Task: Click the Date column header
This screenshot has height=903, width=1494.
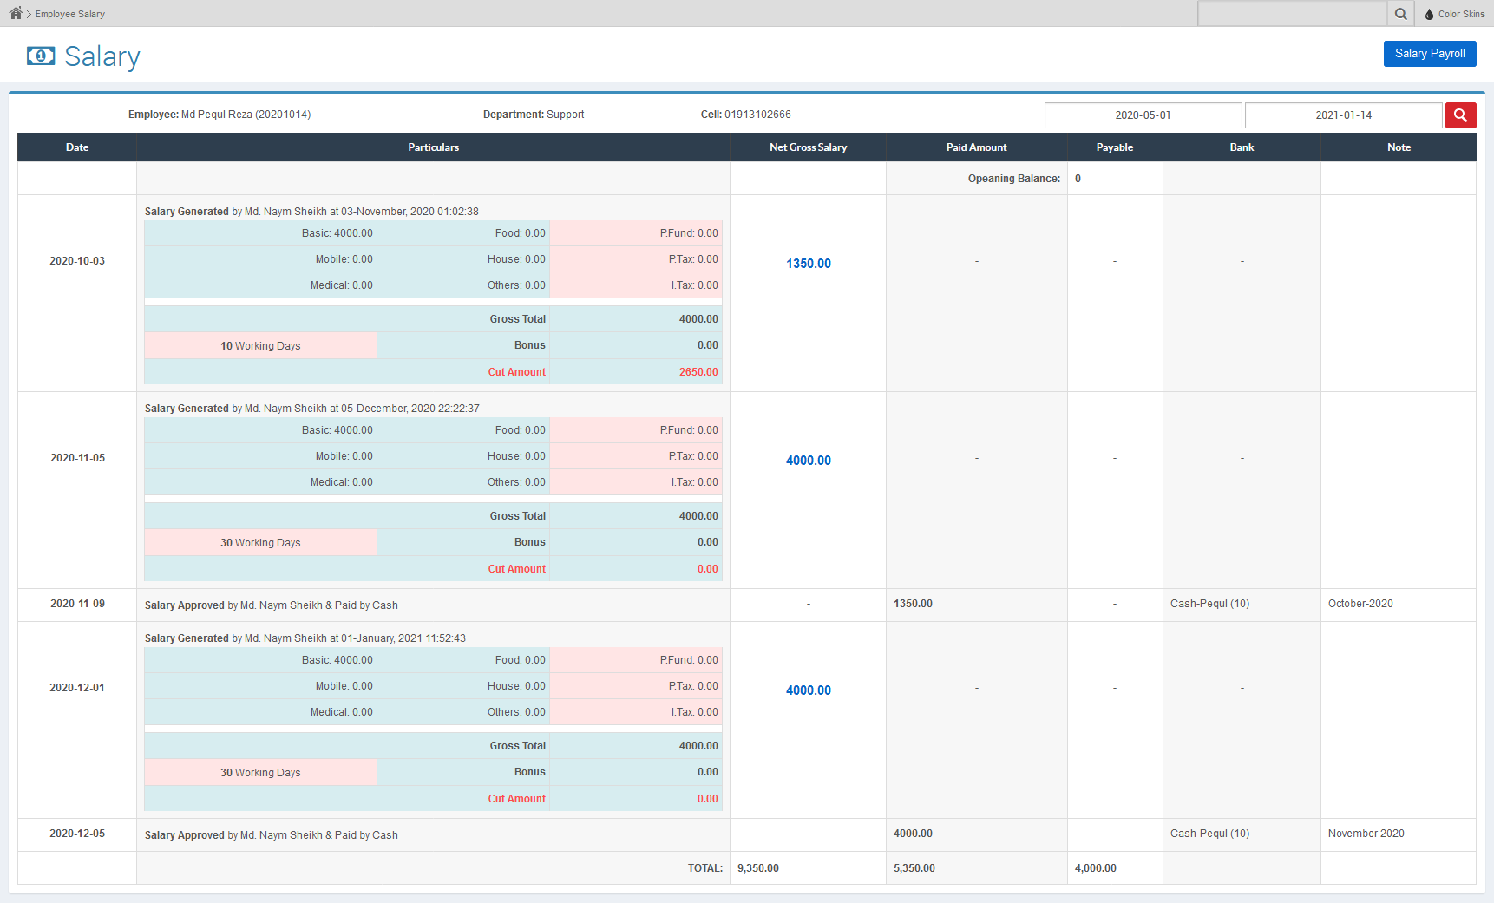Action: click(x=77, y=147)
